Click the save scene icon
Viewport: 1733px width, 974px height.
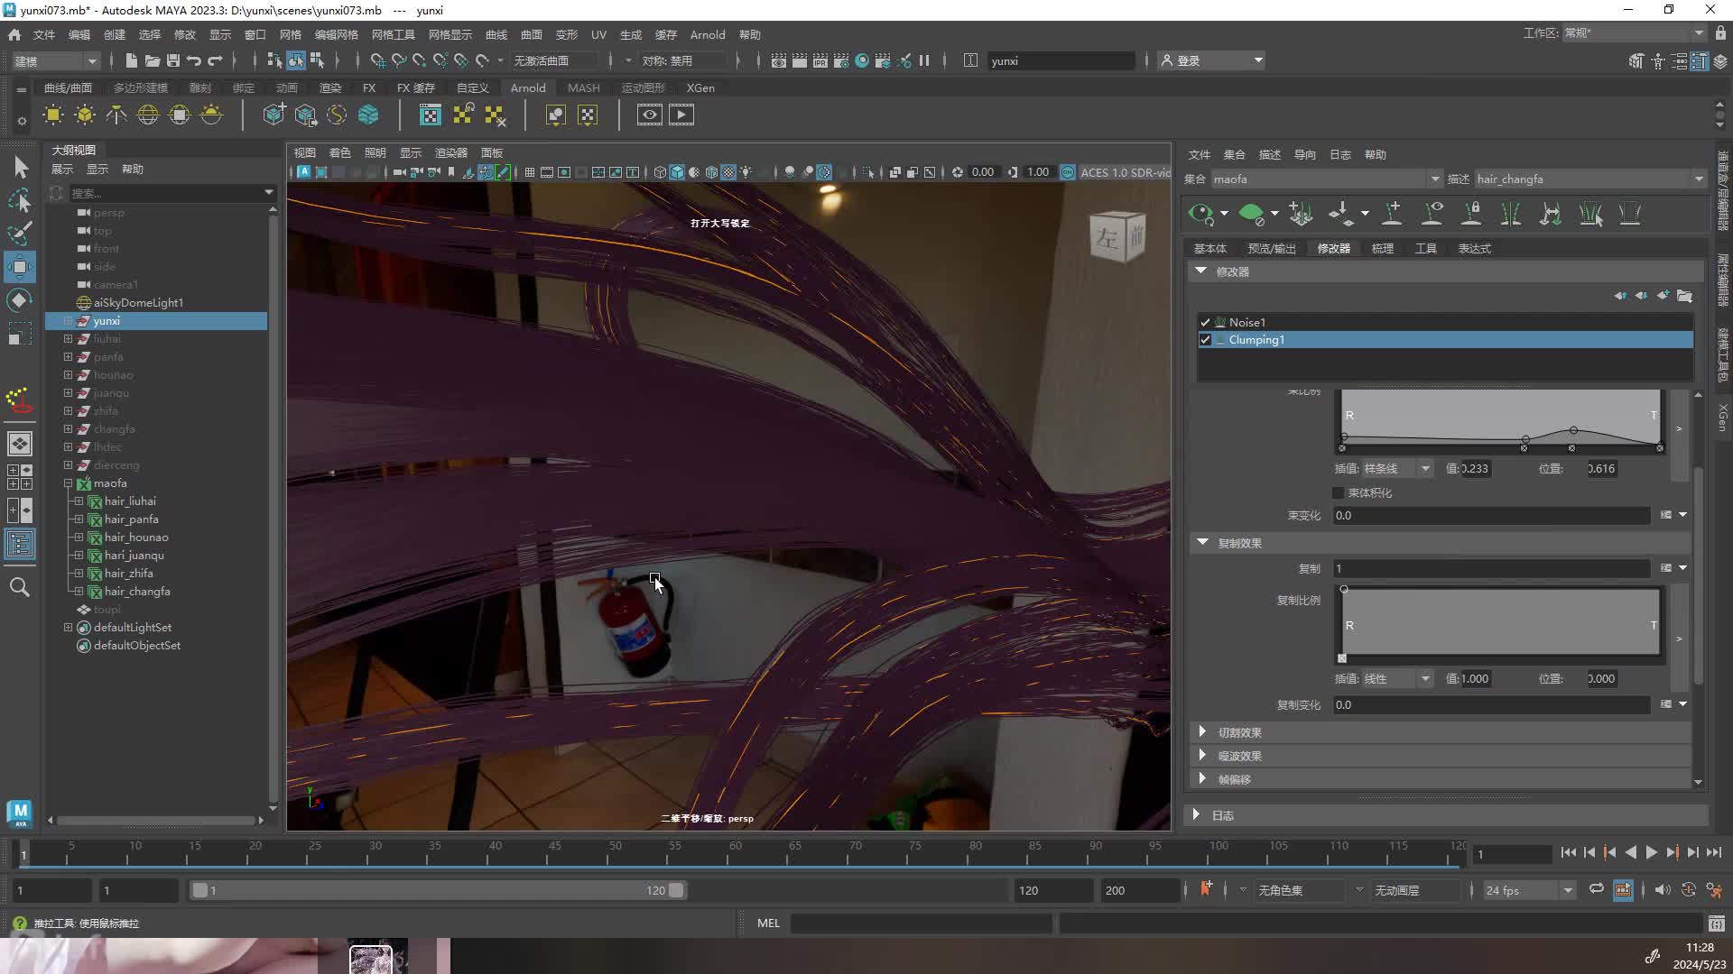[x=173, y=60]
